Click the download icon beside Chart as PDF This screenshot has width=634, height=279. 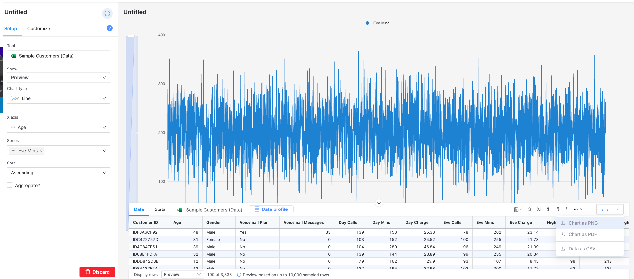point(563,234)
